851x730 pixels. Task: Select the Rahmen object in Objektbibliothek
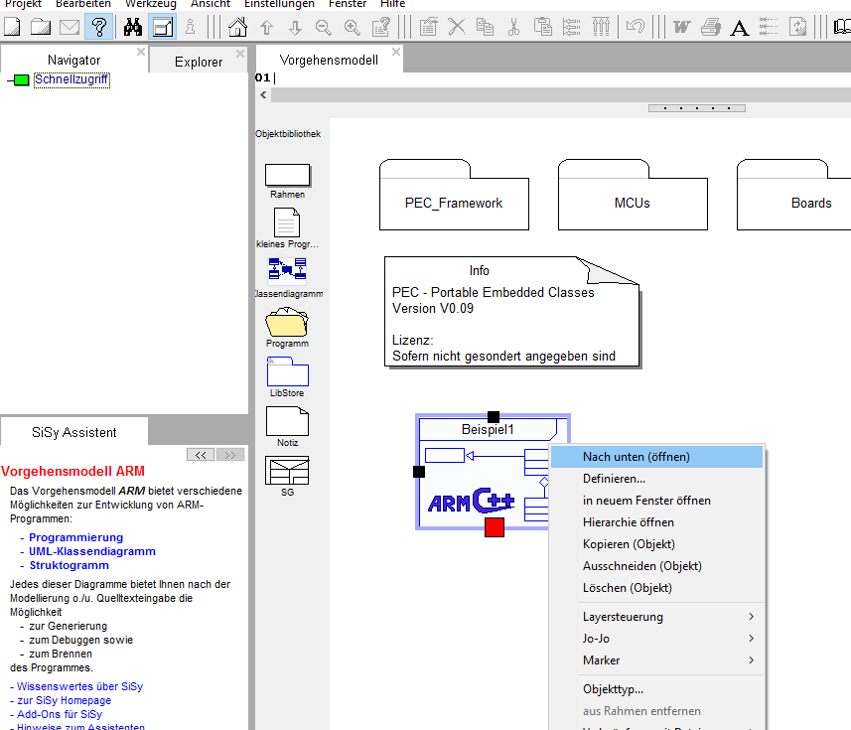pyautogui.click(x=288, y=175)
